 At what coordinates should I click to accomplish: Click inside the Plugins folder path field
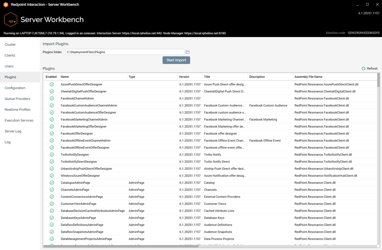(x=124, y=52)
